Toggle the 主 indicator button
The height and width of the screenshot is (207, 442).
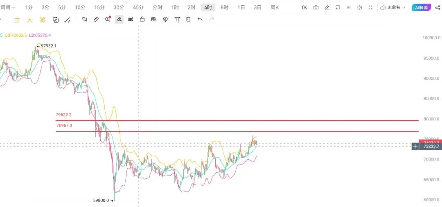point(17,20)
